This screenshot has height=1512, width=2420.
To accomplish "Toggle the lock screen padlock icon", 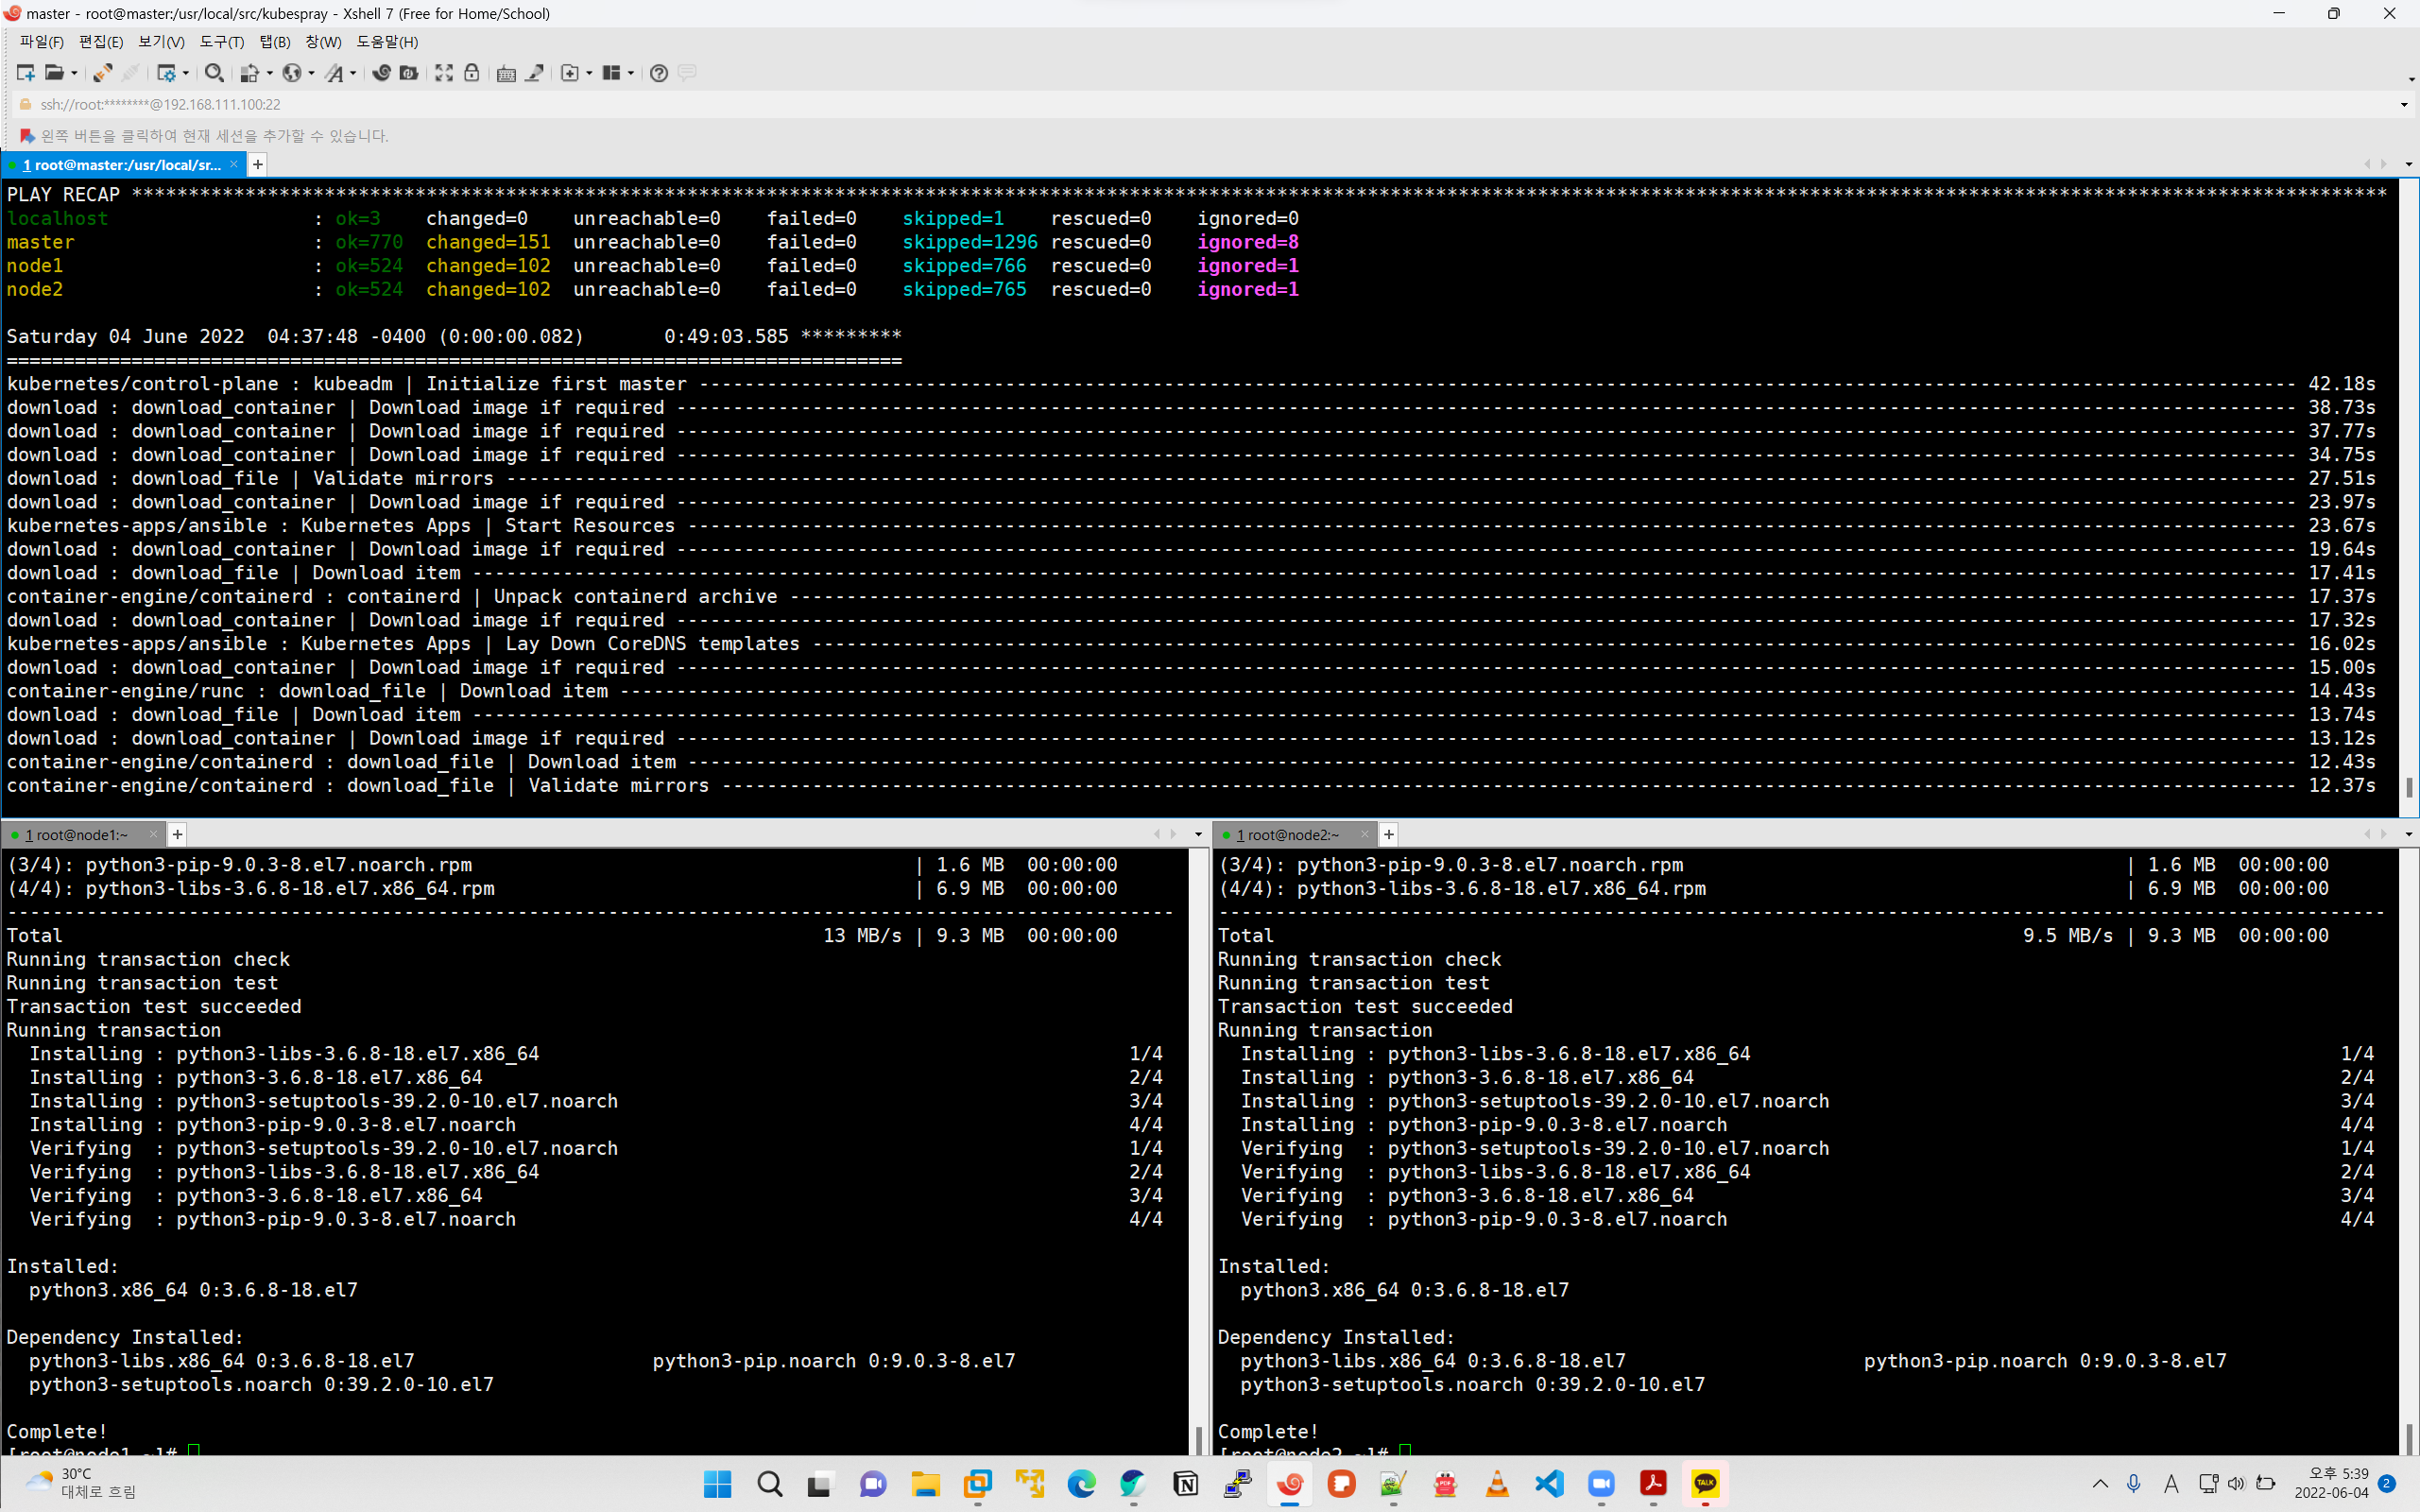I will [472, 73].
